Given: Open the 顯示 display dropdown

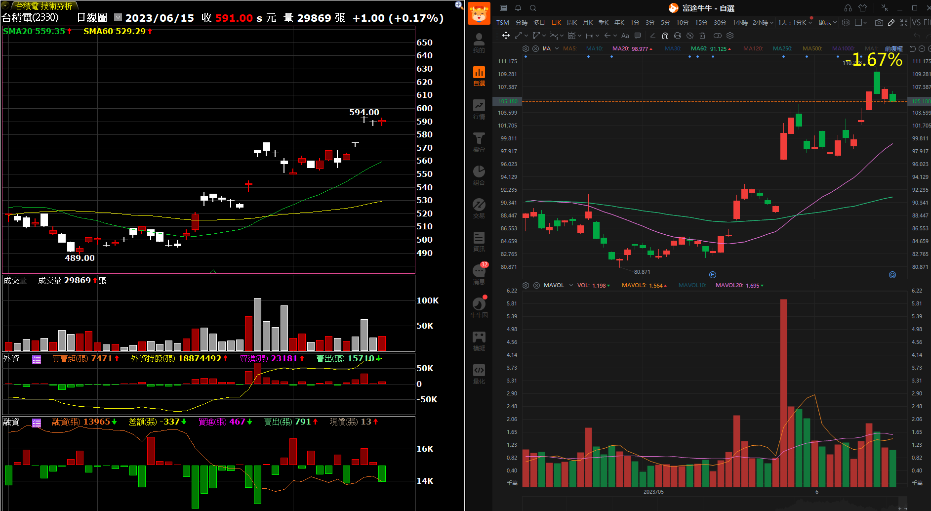Looking at the screenshot, I should coord(828,23).
